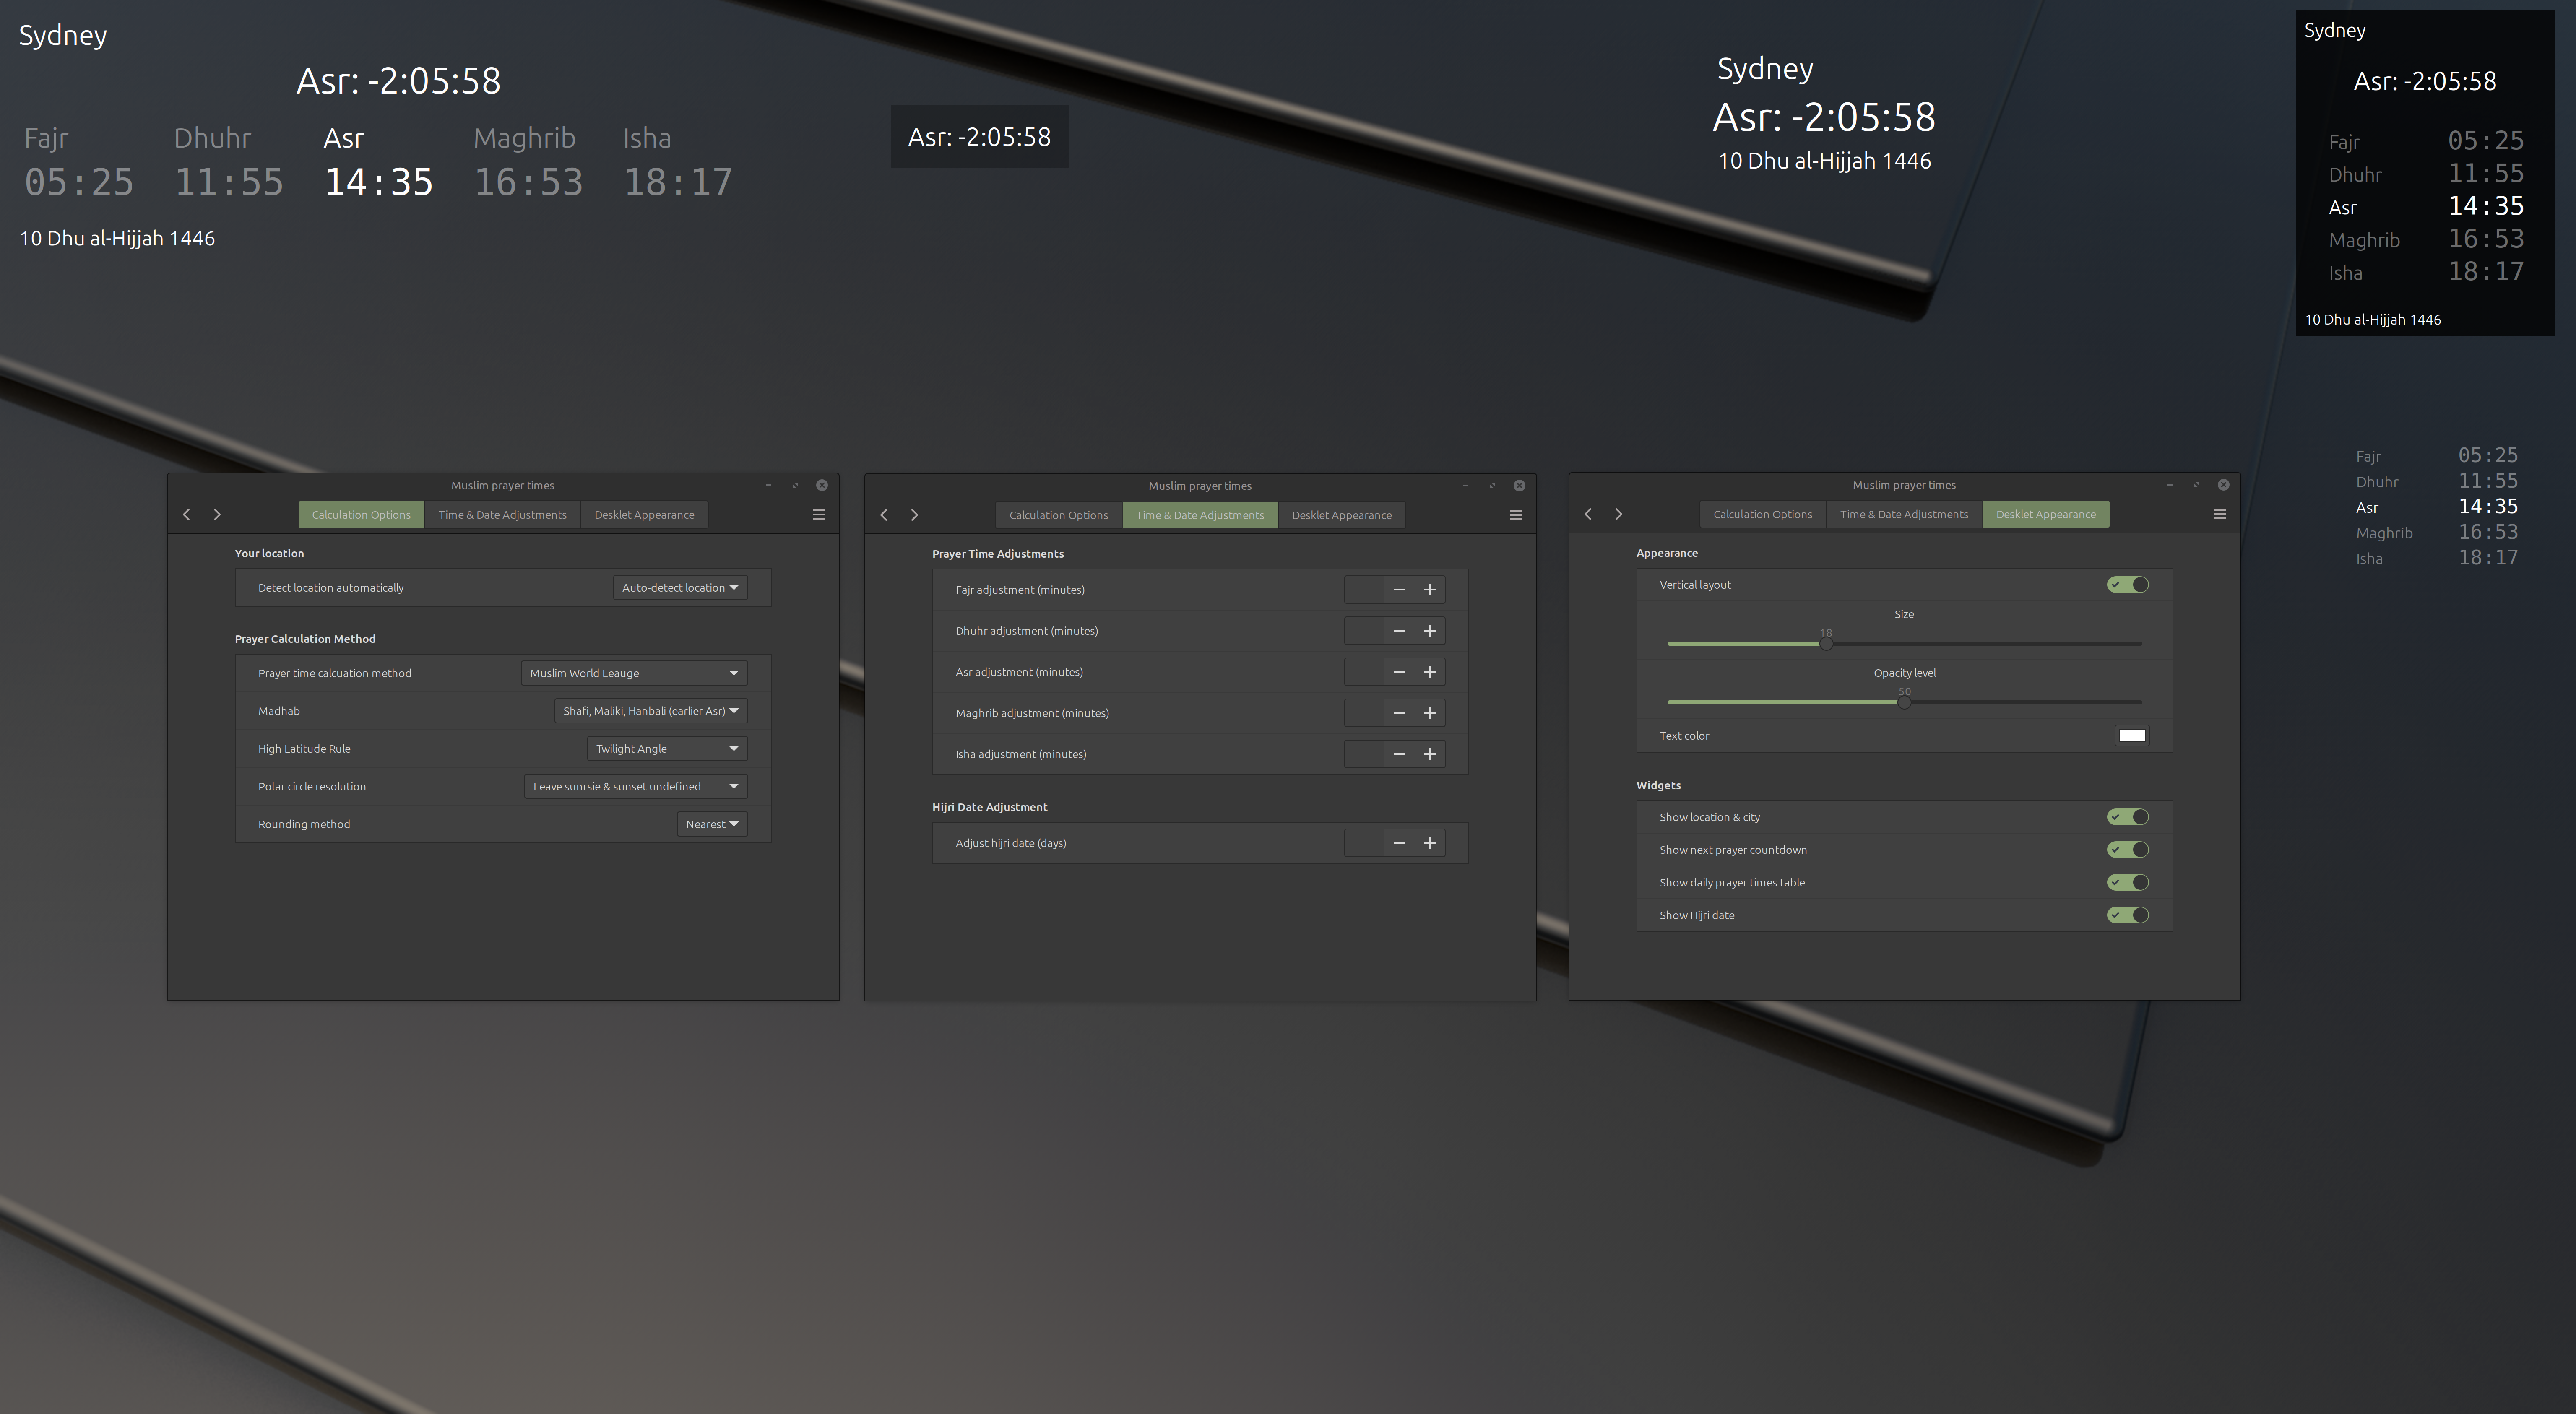Image resolution: width=2576 pixels, height=1414 pixels.
Task: Close the Calculation Options settings window
Action: pyautogui.click(x=822, y=485)
